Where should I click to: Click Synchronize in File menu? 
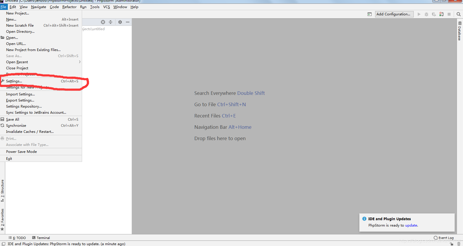(41, 126)
